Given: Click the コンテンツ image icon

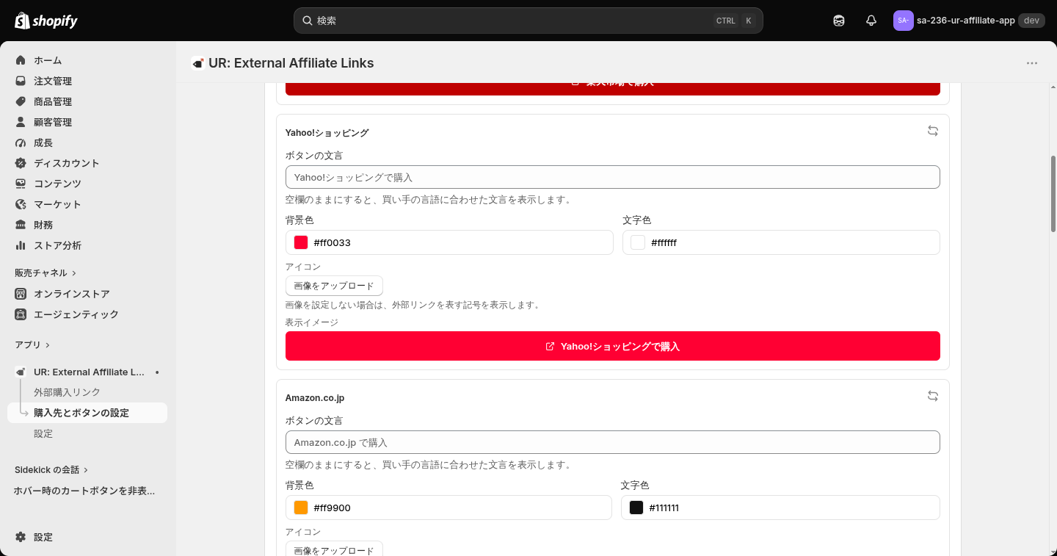Looking at the screenshot, I should (x=21, y=184).
